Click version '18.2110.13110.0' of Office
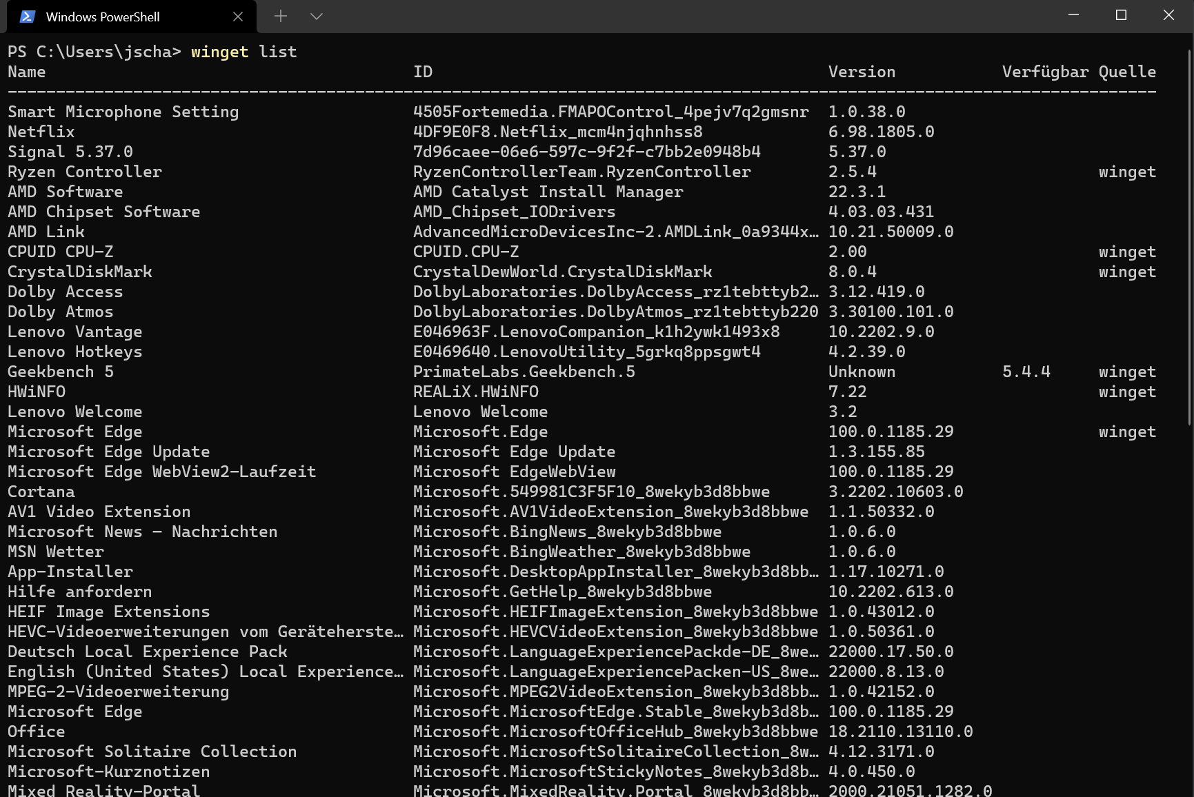The image size is (1194, 797). [x=901, y=732]
